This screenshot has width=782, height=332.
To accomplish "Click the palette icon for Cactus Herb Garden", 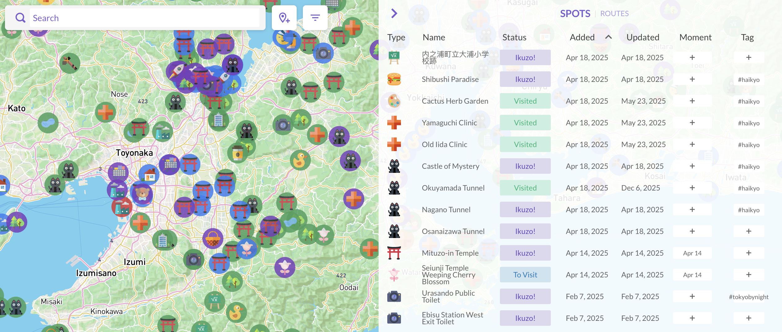I will tap(394, 101).
